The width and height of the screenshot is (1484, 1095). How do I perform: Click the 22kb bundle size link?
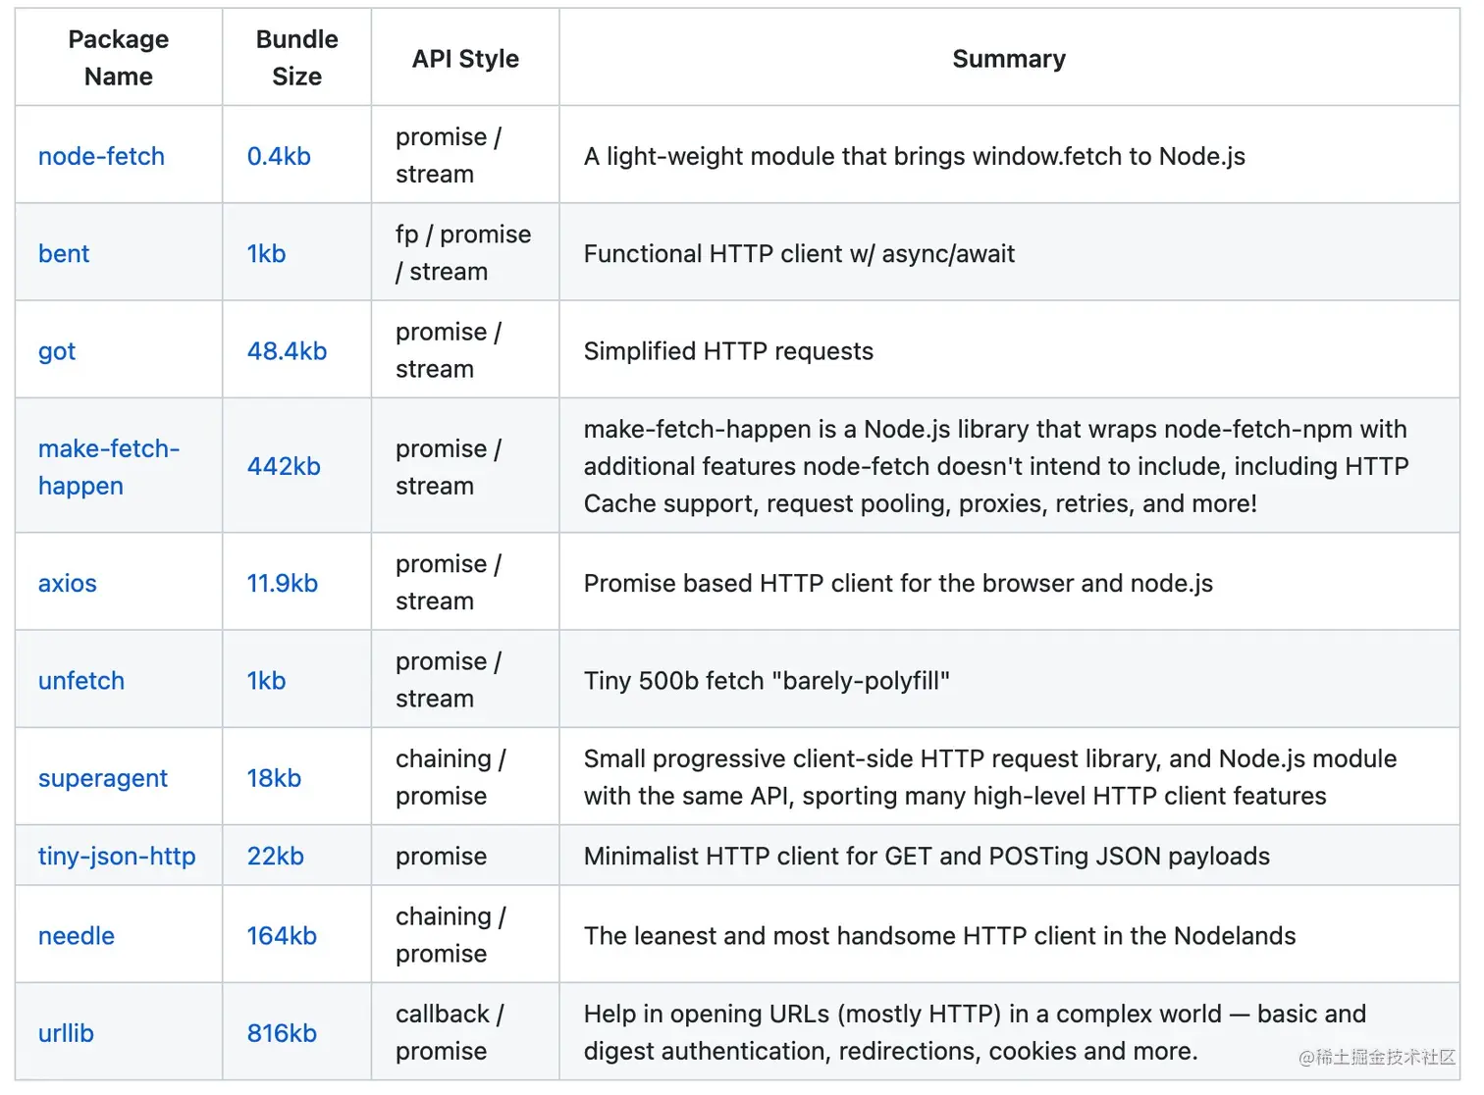pos(276,856)
